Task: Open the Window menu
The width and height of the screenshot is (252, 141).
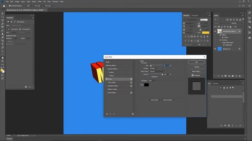Action: pos(55,2)
